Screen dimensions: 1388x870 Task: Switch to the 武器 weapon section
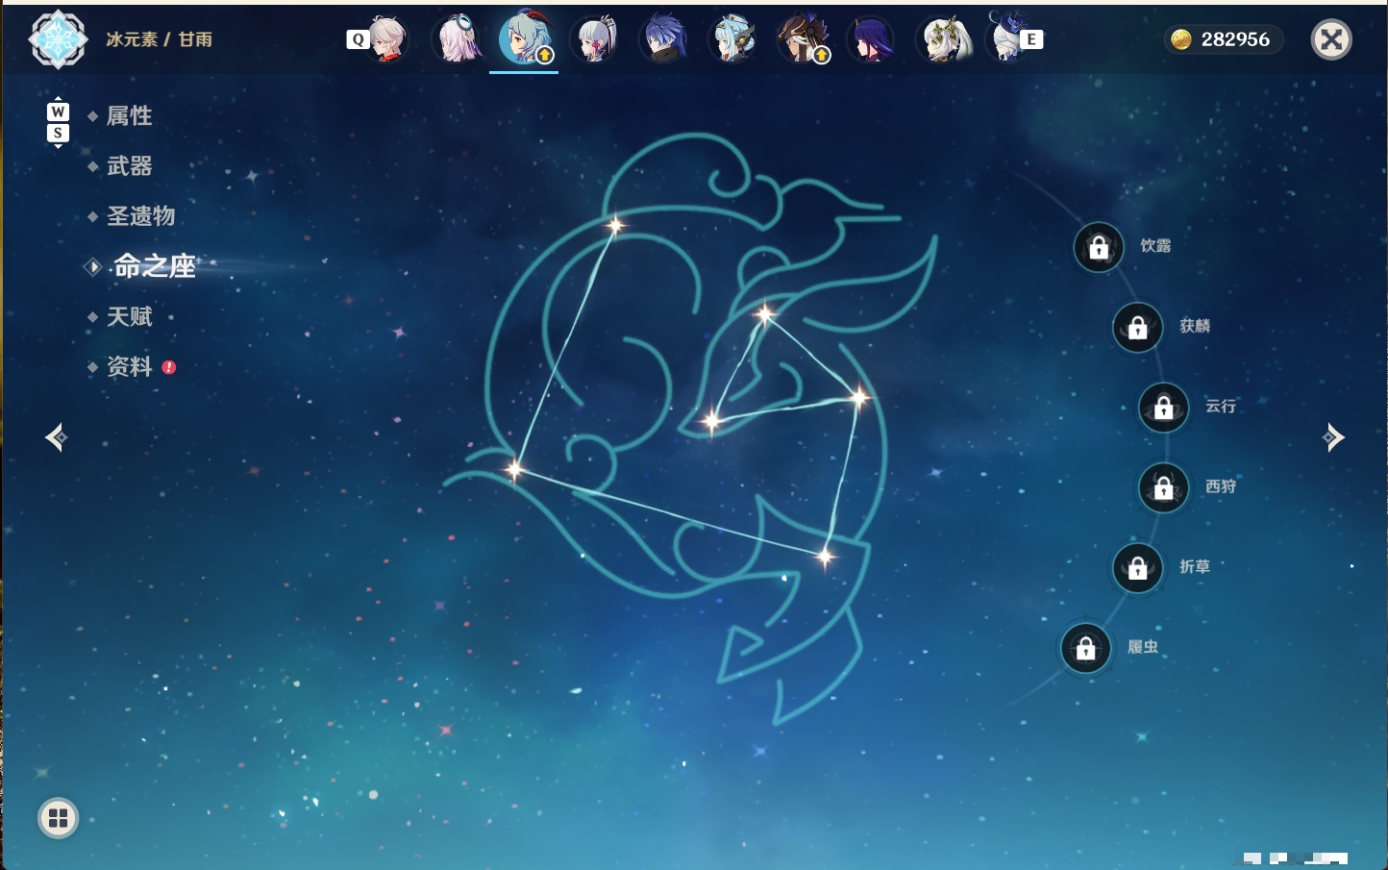(x=129, y=166)
